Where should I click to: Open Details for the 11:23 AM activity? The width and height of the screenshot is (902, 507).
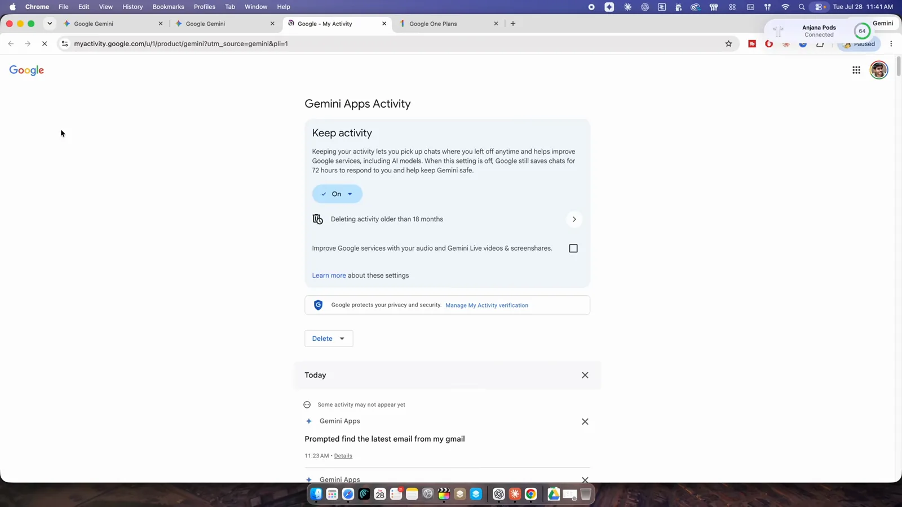pyautogui.click(x=343, y=456)
